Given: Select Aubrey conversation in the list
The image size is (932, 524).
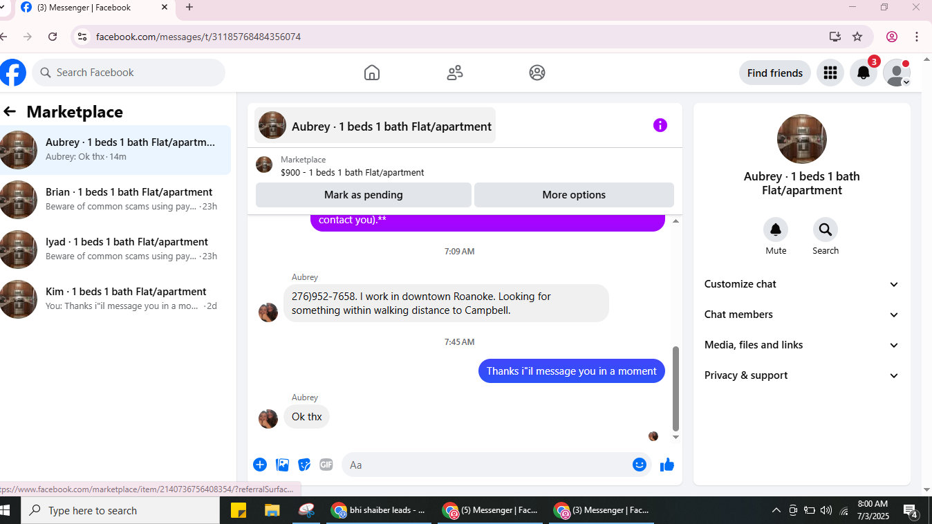Looking at the screenshot, I should pyautogui.click(x=115, y=149).
